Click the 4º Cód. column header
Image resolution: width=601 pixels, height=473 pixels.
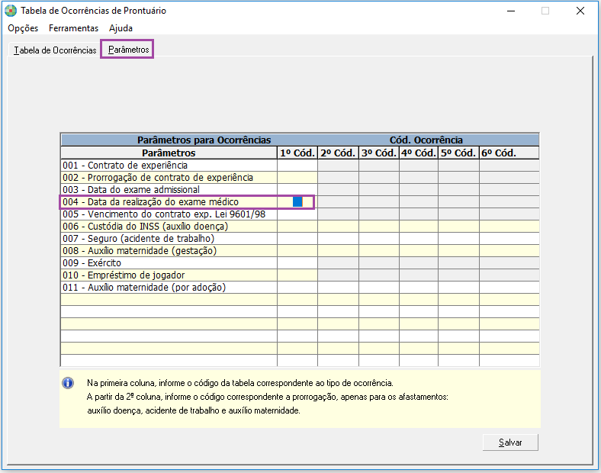pos(419,153)
